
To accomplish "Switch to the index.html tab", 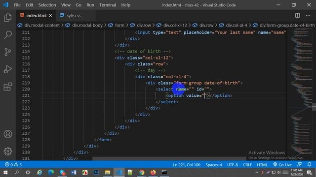I will (36, 15).
